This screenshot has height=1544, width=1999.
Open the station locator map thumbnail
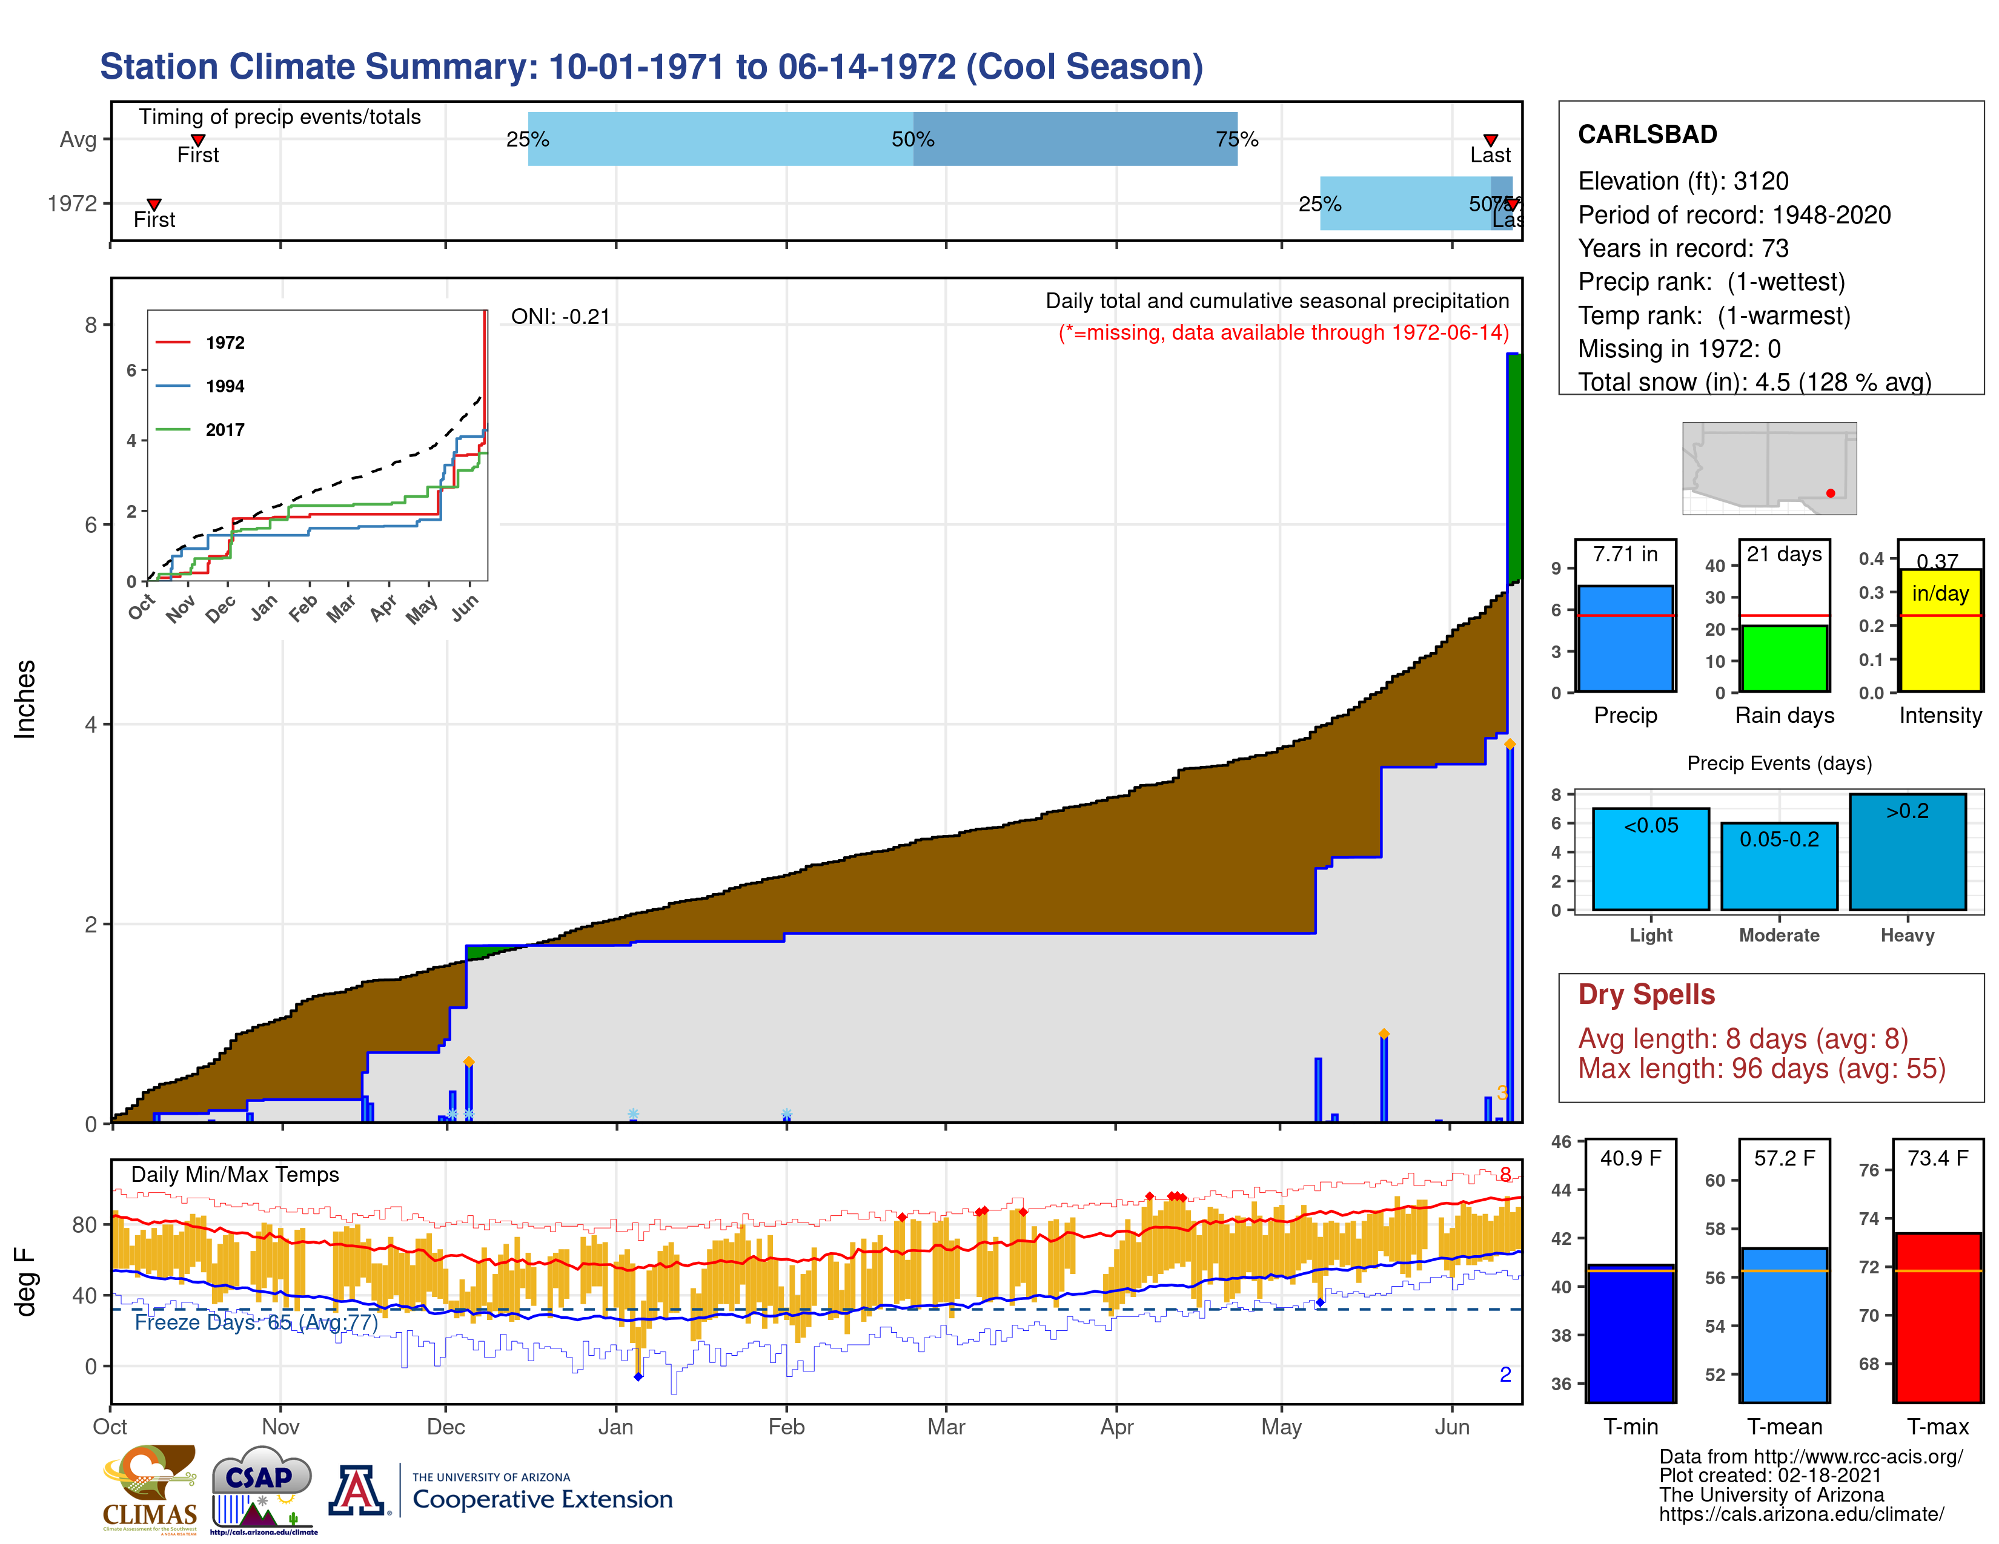click(1768, 467)
